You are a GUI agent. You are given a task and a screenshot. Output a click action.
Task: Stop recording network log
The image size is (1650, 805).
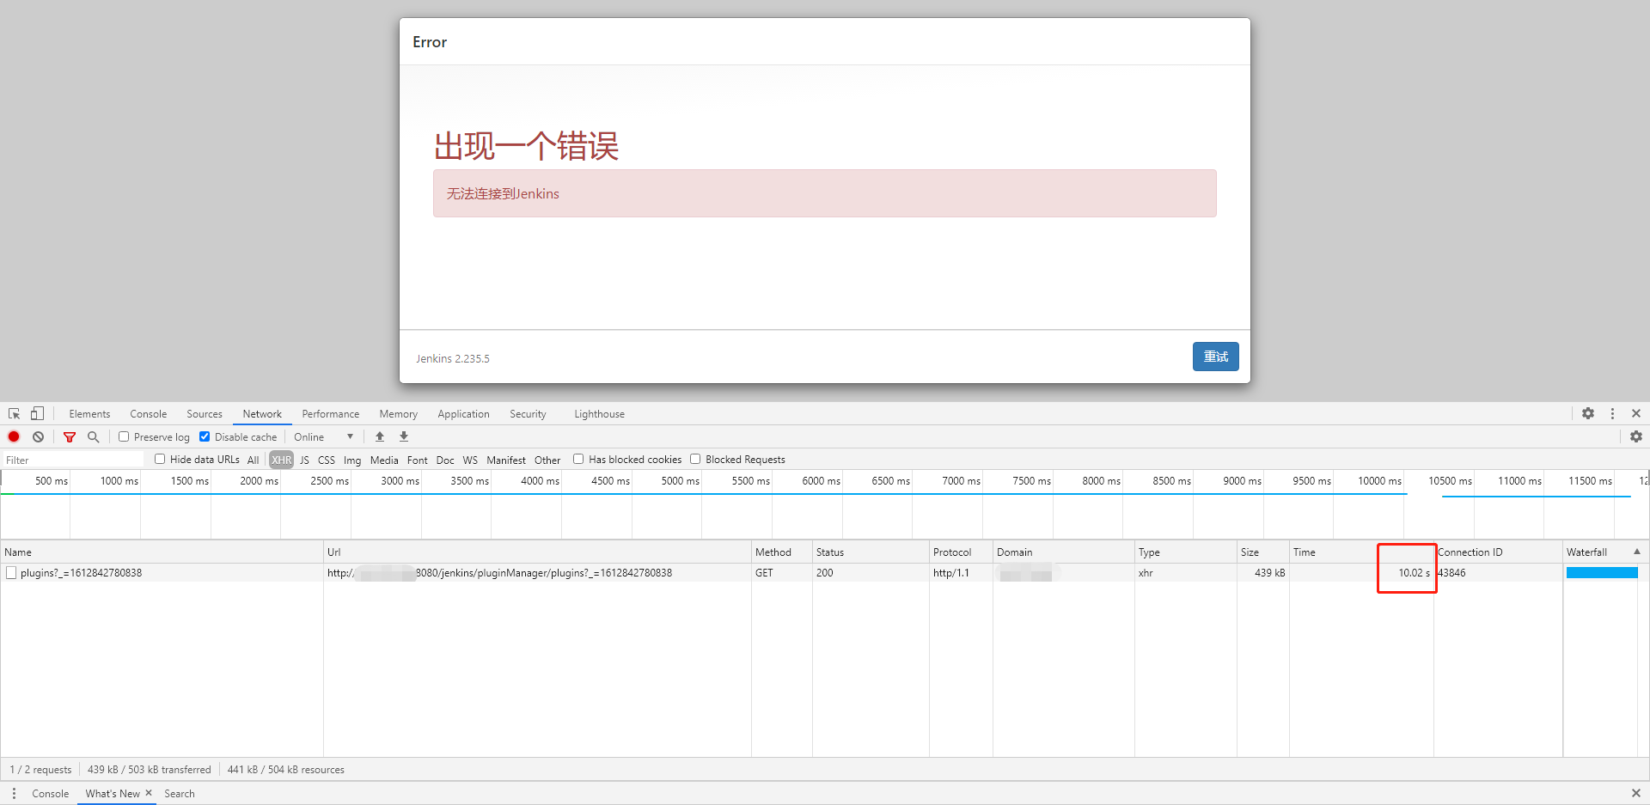(14, 436)
